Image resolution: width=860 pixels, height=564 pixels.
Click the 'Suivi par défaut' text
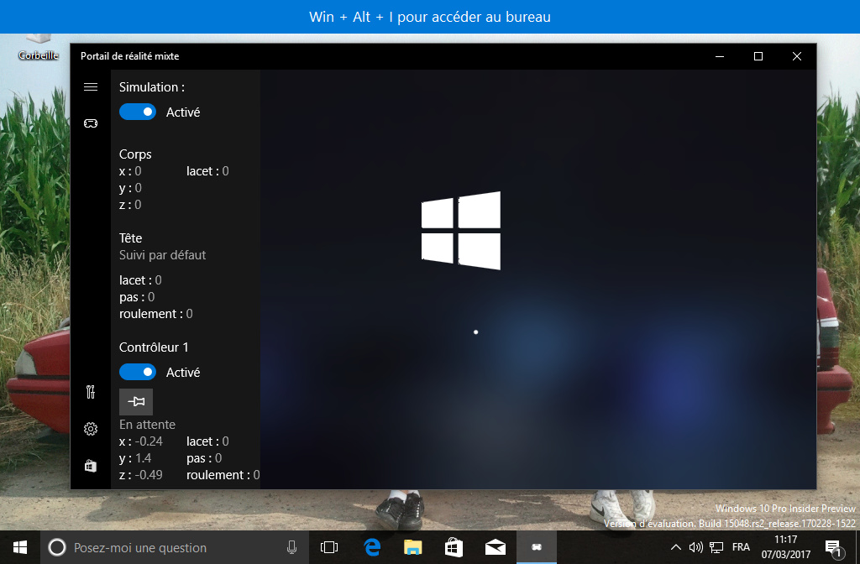pyautogui.click(x=162, y=255)
